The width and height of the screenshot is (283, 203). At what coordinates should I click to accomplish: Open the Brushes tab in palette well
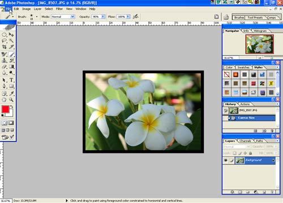click(x=239, y=17)
